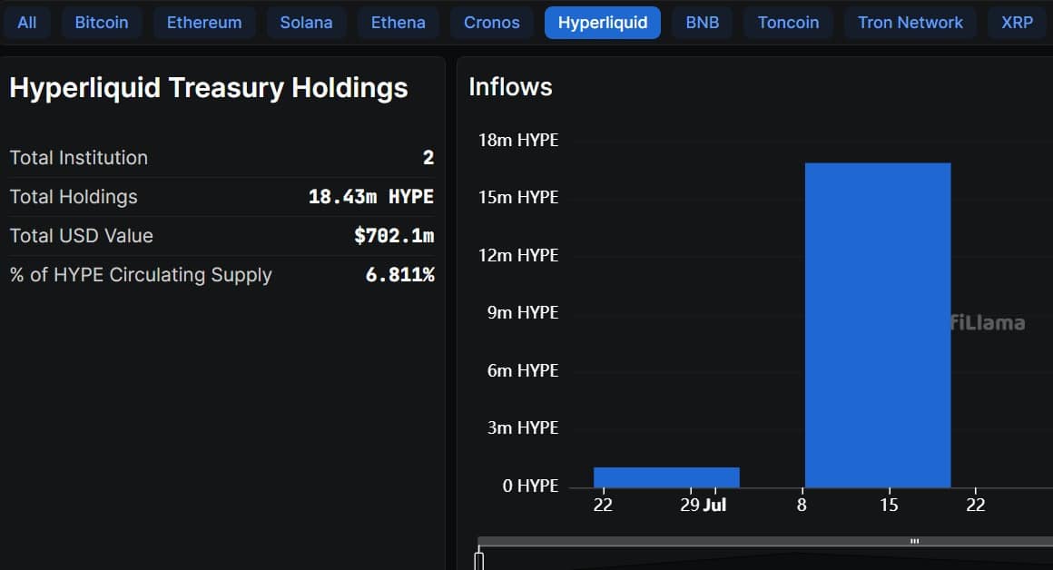This screenshot has height=570, width=1053.
Task: Open the Toncoin tab
Action: point(788,23)
